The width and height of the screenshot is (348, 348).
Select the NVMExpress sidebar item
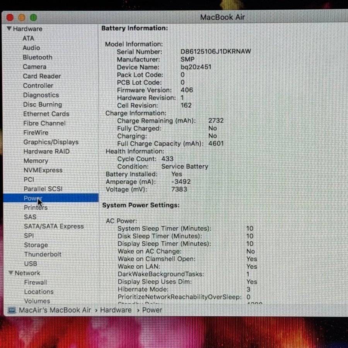click(43, 170)
